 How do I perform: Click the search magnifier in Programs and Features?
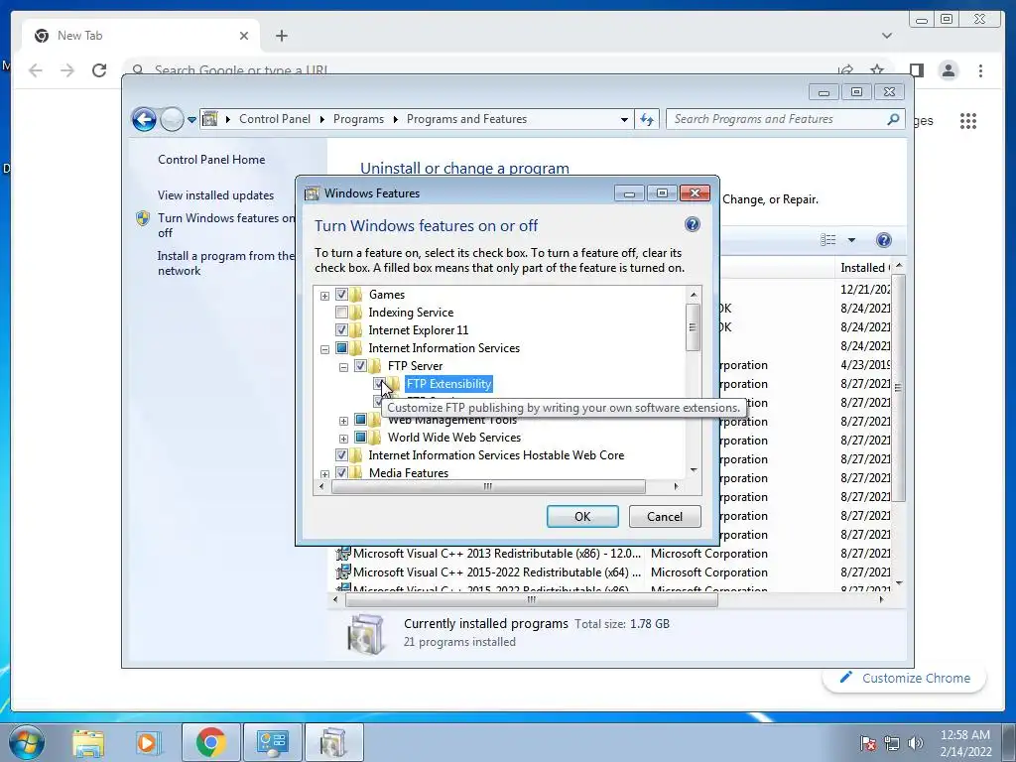pos(893,119)
